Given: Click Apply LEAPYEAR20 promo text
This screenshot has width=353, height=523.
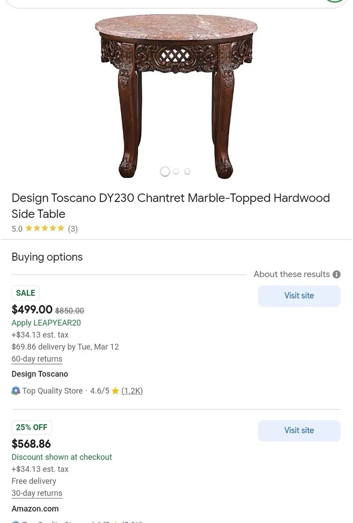Looking at the screenshot, I should pyautogui.click(x=46, y=323).
